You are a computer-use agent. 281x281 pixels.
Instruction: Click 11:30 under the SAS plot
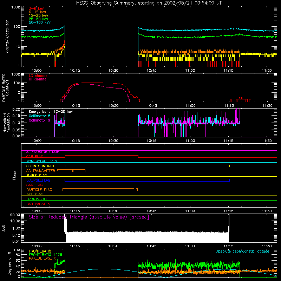[x=267, y=246]
